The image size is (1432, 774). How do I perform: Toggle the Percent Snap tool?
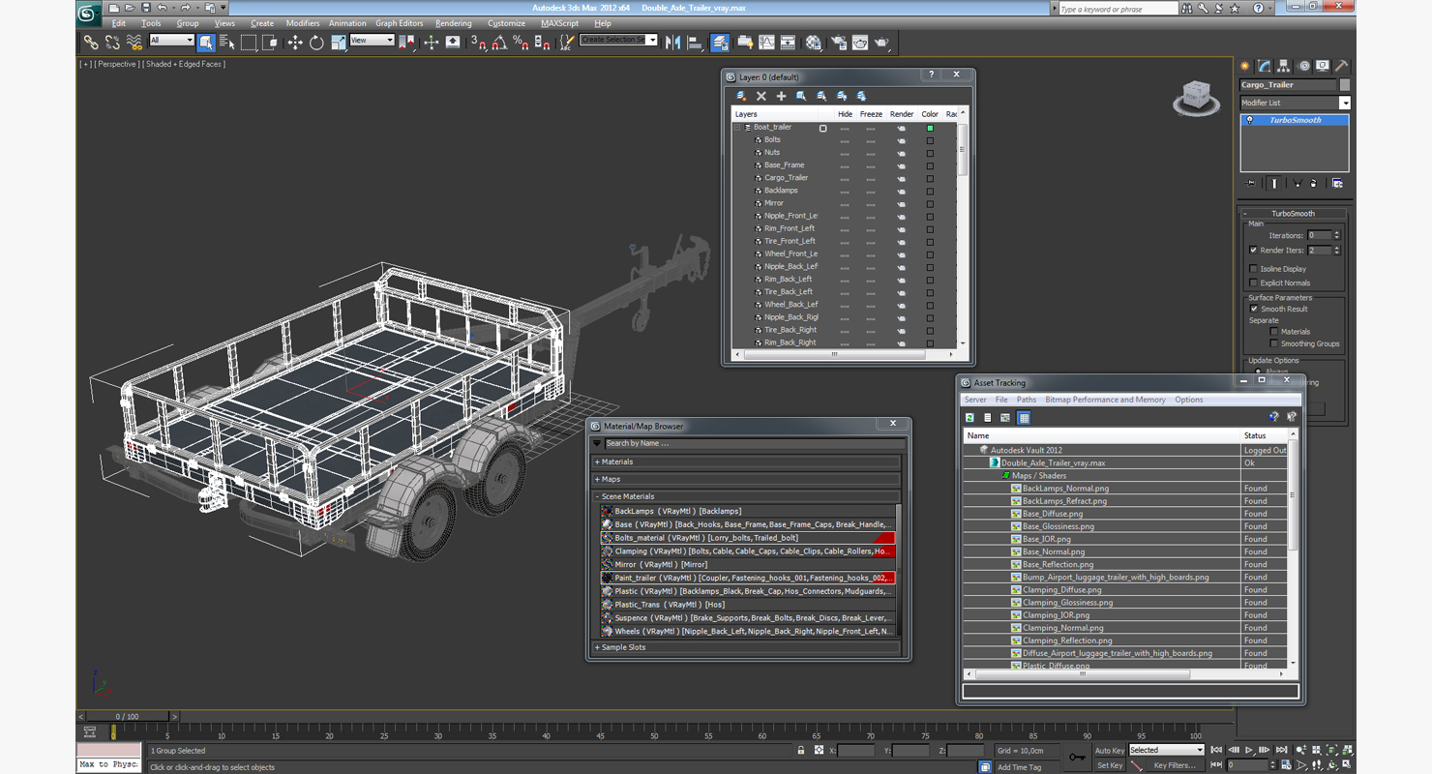pos(521,43)
